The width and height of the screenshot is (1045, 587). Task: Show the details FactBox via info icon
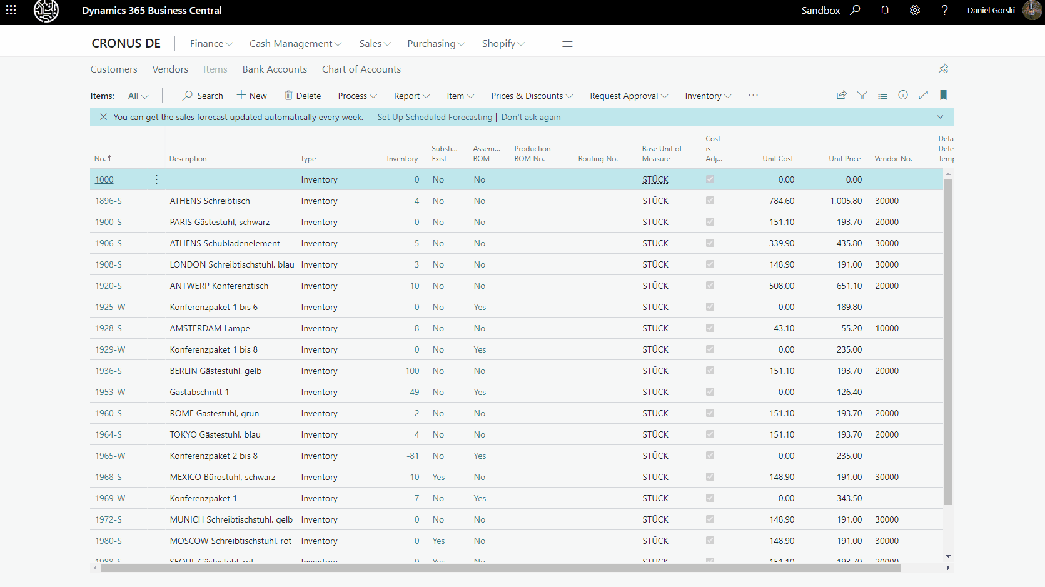point(903,95)
